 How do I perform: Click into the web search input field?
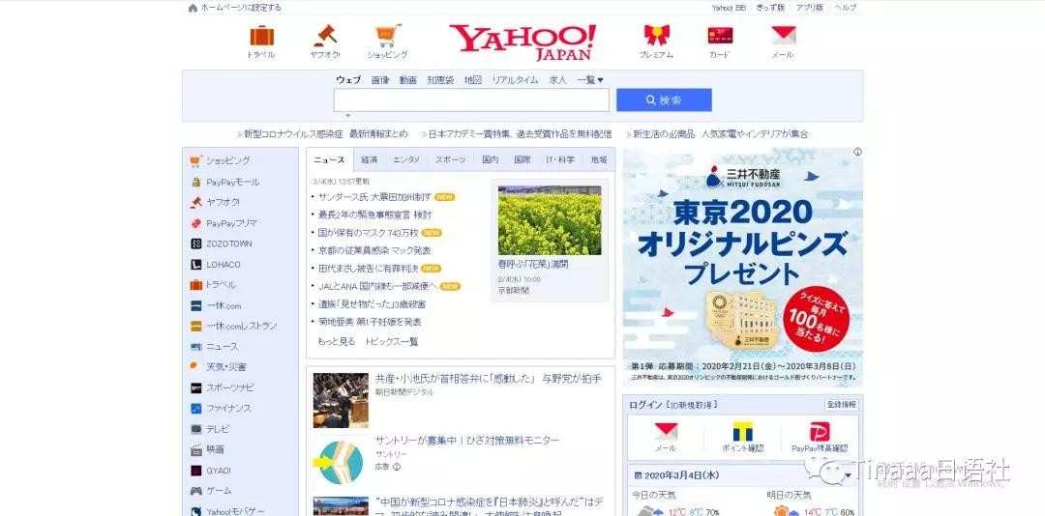tap(471, 100)
